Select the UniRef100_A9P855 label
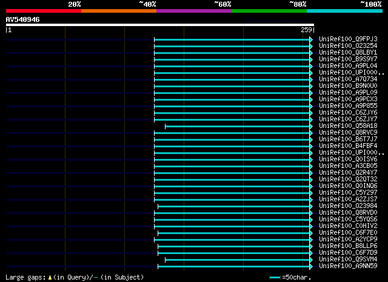 348,106
